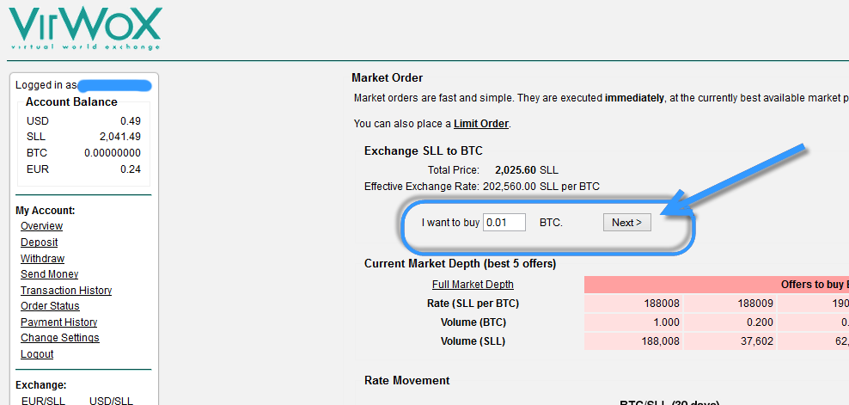Click the Logout link
The width and height of the screenshot is (849, 405).
click(x=37, y=354)
